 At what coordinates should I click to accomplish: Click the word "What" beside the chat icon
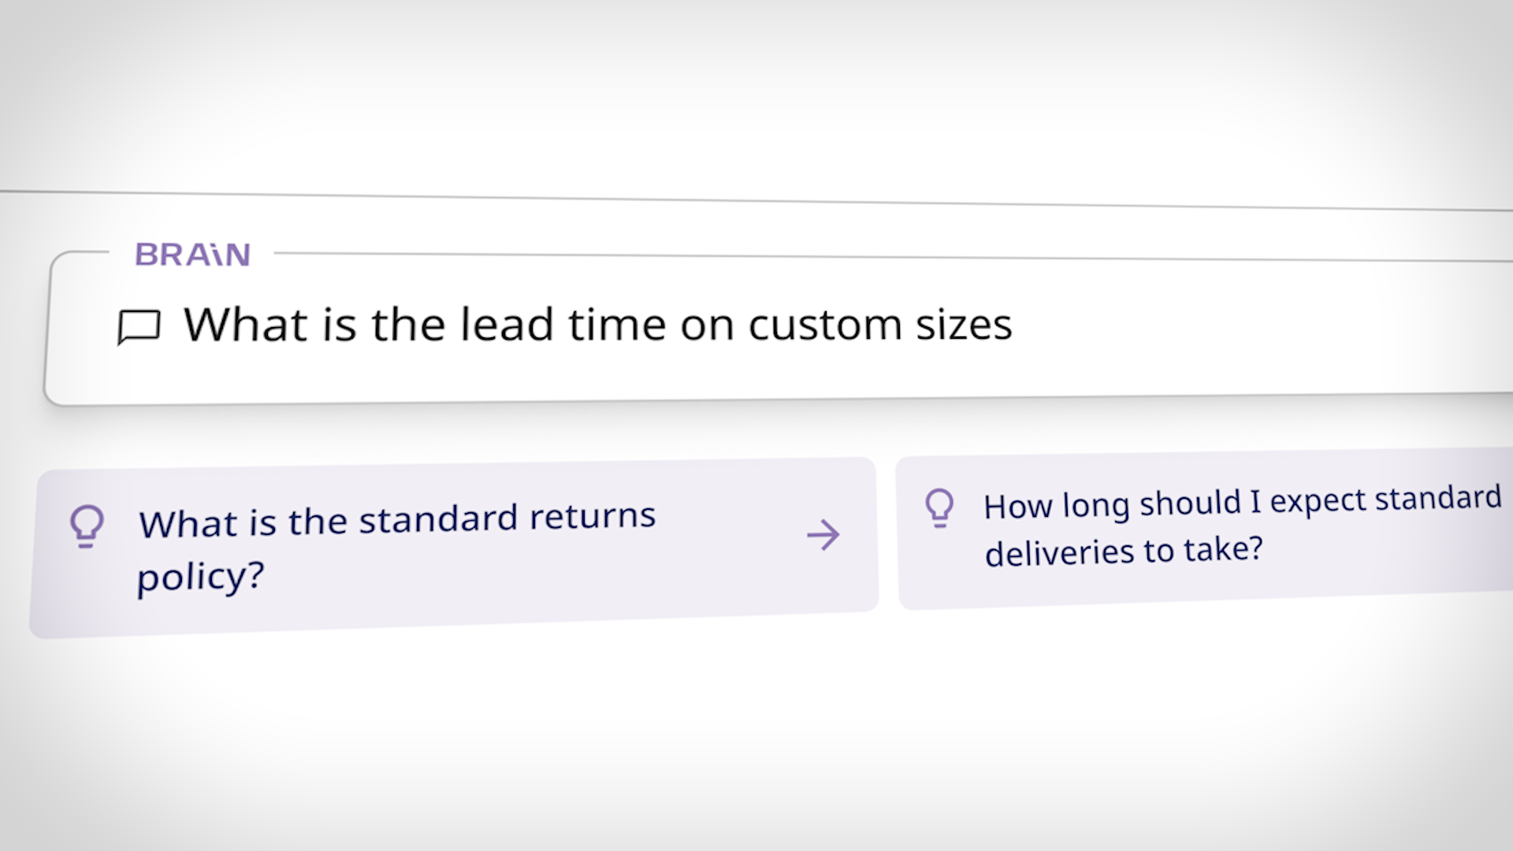[x=245, y=325]
